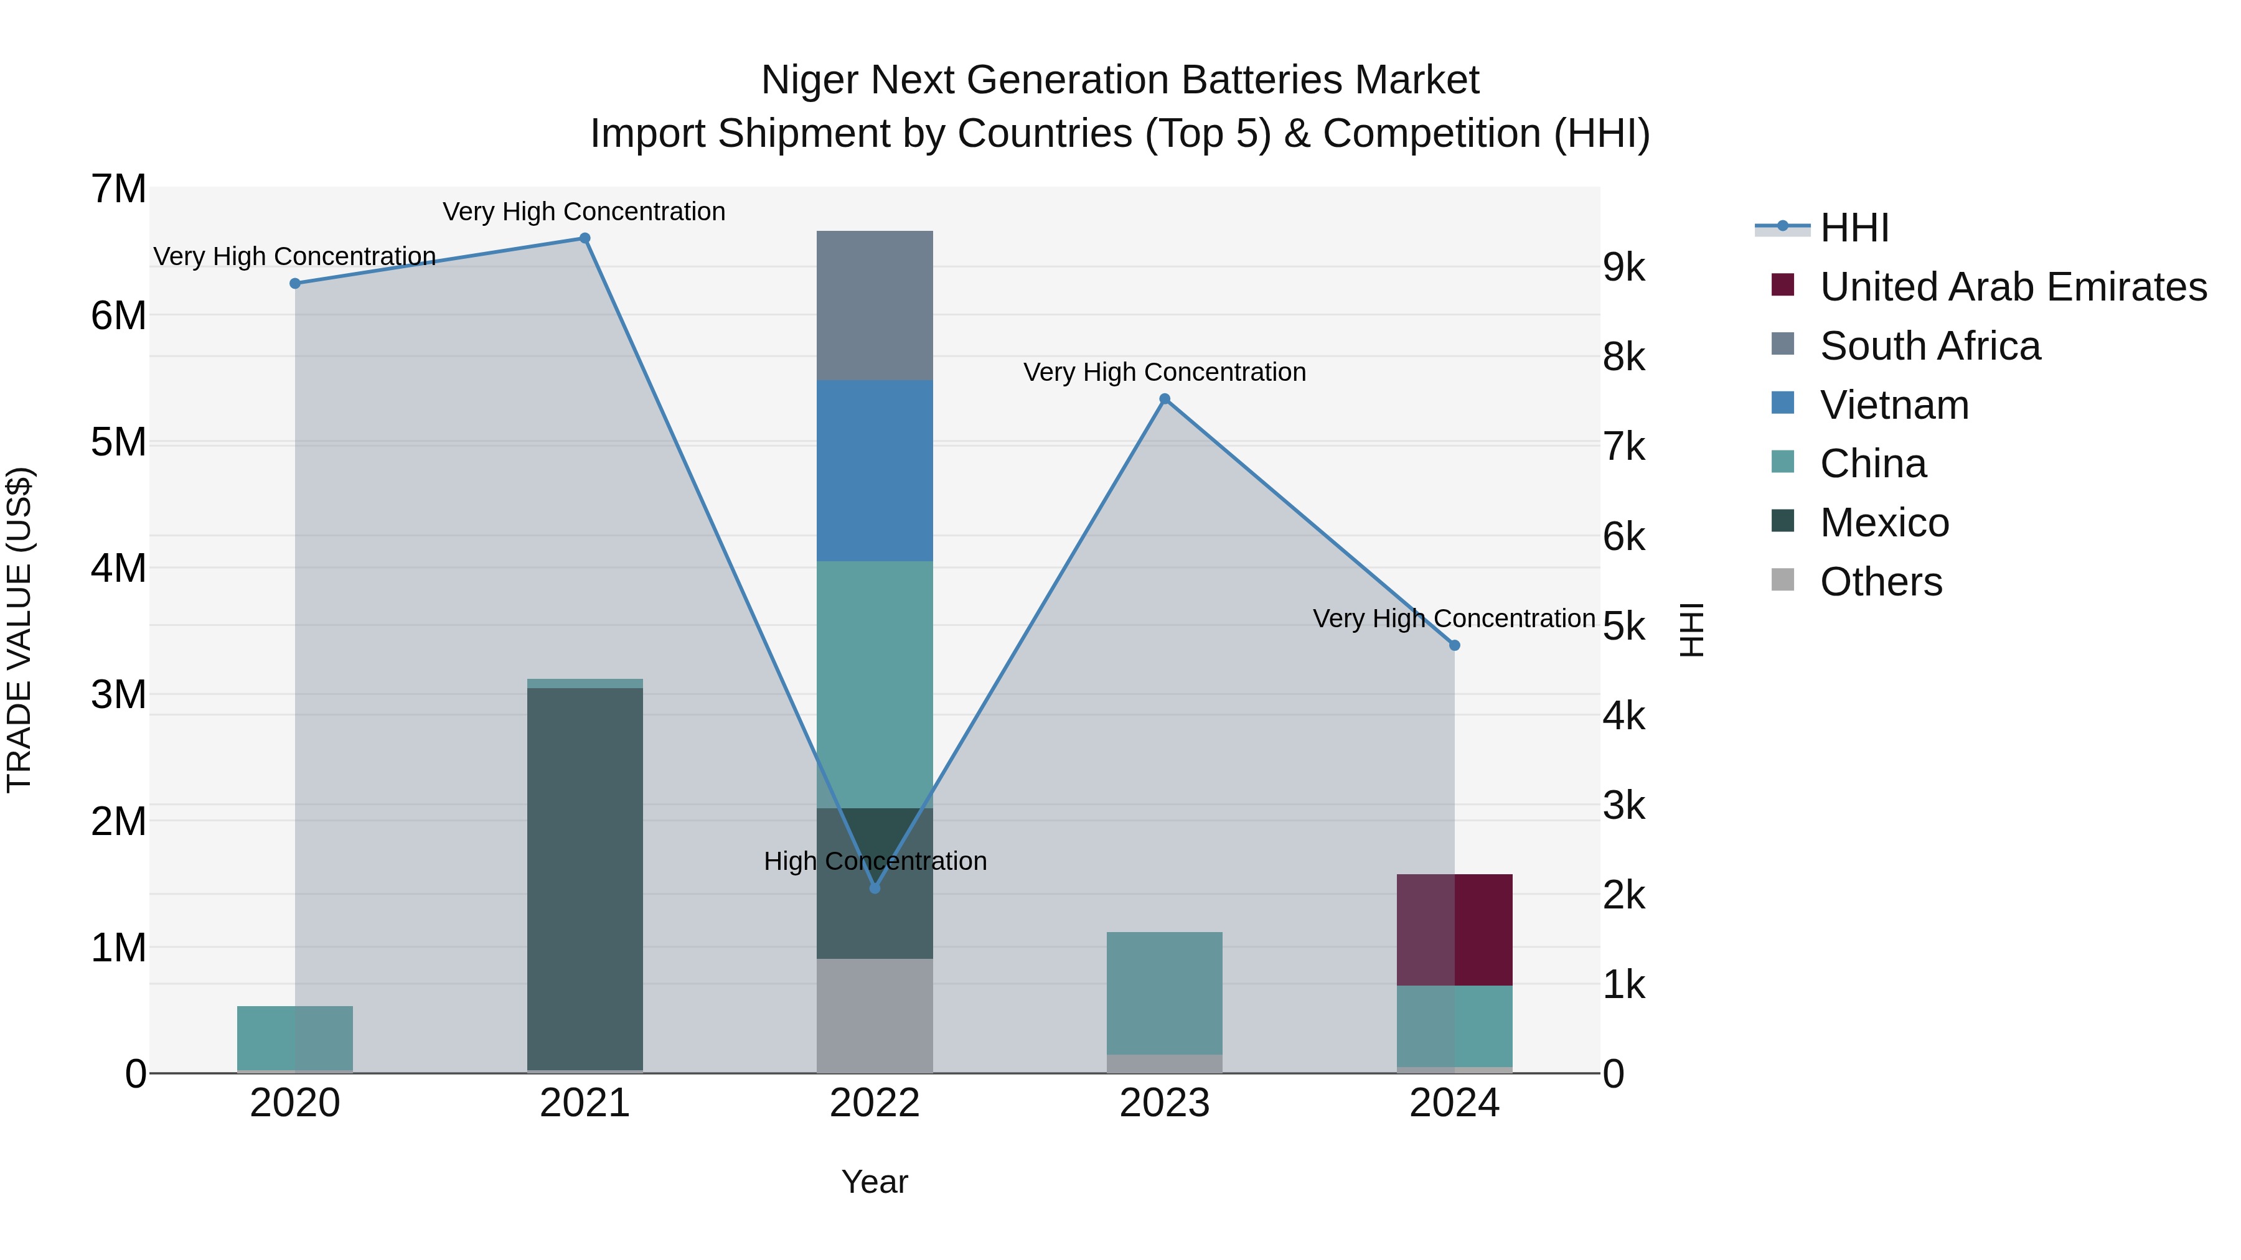Click the HHI data point for 2021

(x=585, y=238)
